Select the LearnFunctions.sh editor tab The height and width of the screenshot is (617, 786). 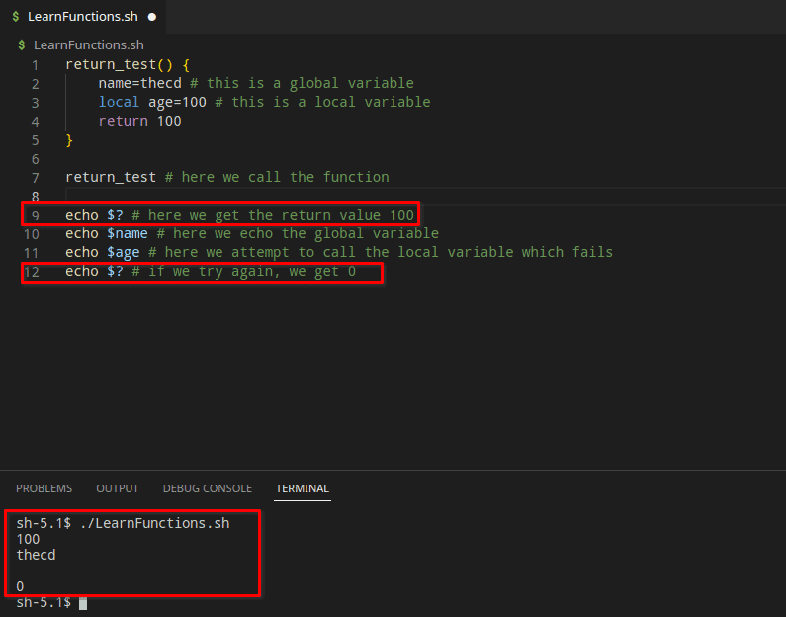pos(83,17)
